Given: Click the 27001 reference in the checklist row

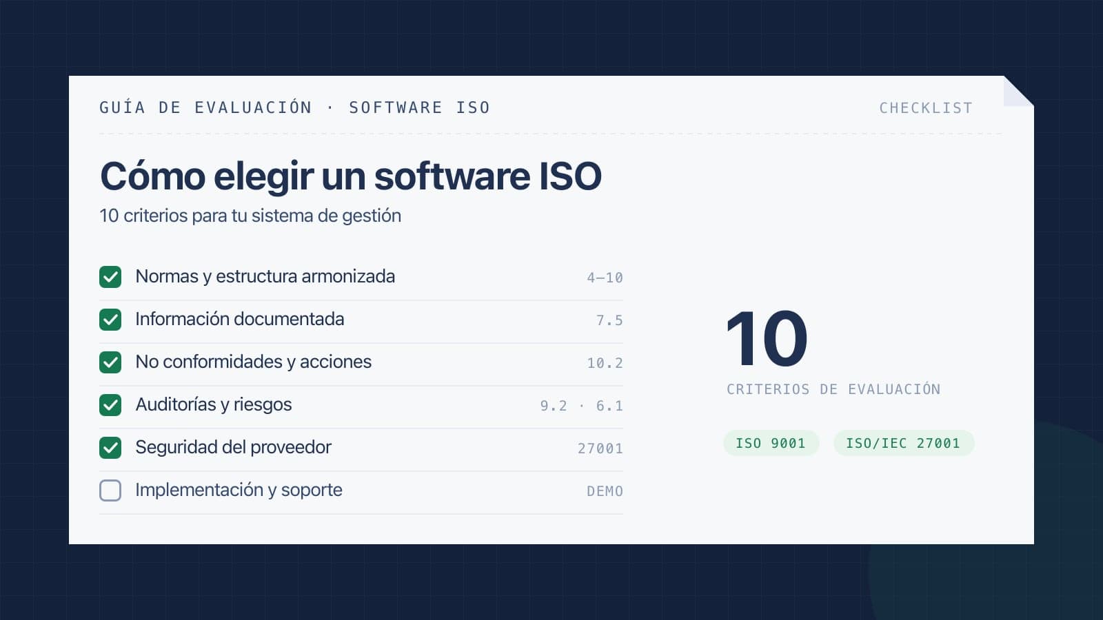Looking at the screenshot, I should (x=600, y=448).
